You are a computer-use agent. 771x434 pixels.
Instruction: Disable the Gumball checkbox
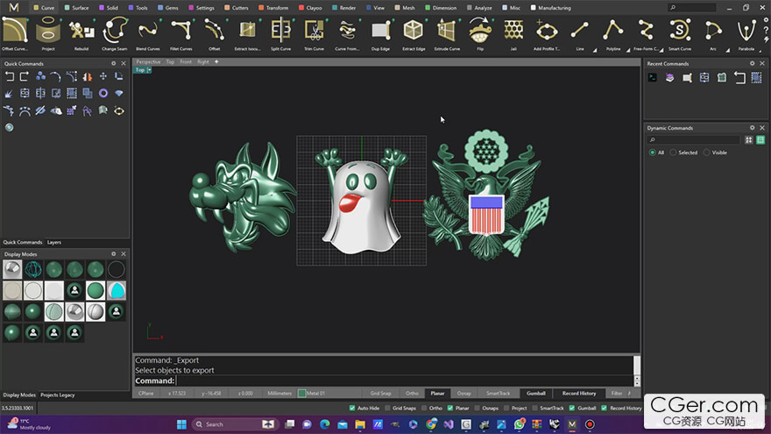point(570,409)
